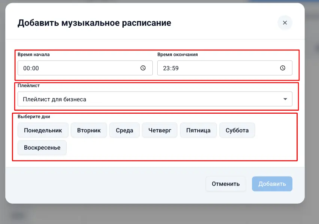Enable the Пятница day button
The height and width of the screenshot is (224, 319).
click(198, 131)
